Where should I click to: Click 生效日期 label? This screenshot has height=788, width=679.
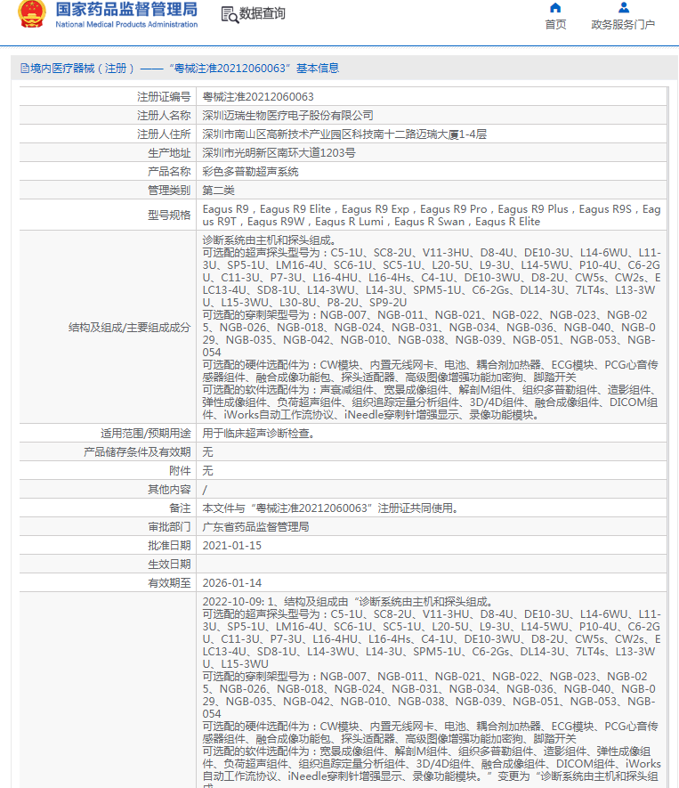pyautogui.click(x=169, y=564)
